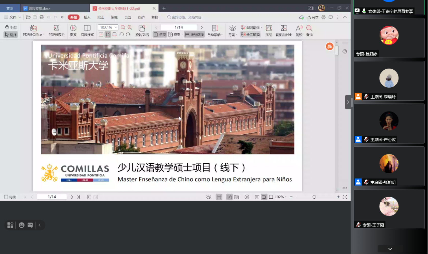Expand the 自动滚动 auto-scroll dropdown
428x254 pixels.
pyautogui.click(x=222, y=35)
